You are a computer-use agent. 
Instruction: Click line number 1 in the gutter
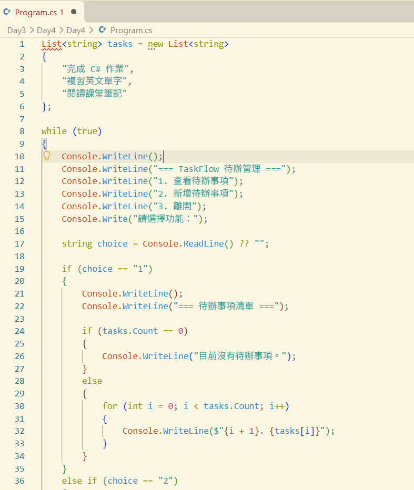coord(22,44)
